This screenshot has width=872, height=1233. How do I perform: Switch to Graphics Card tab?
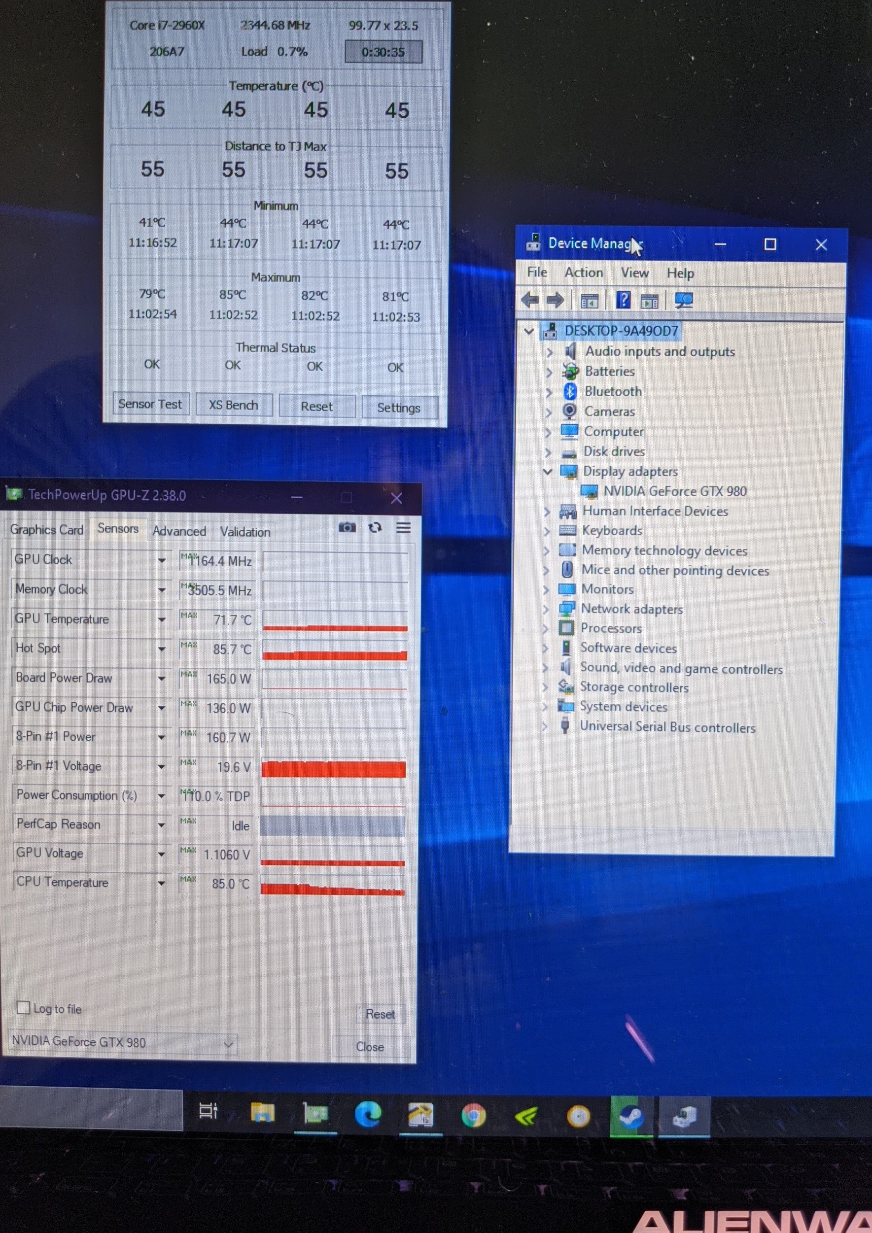[47, 529]
